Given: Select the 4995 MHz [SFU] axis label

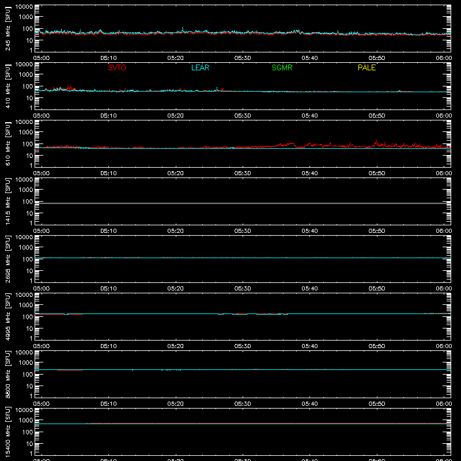Looking at the screenshot, I should pyautogui.click(x=7, y=316).
